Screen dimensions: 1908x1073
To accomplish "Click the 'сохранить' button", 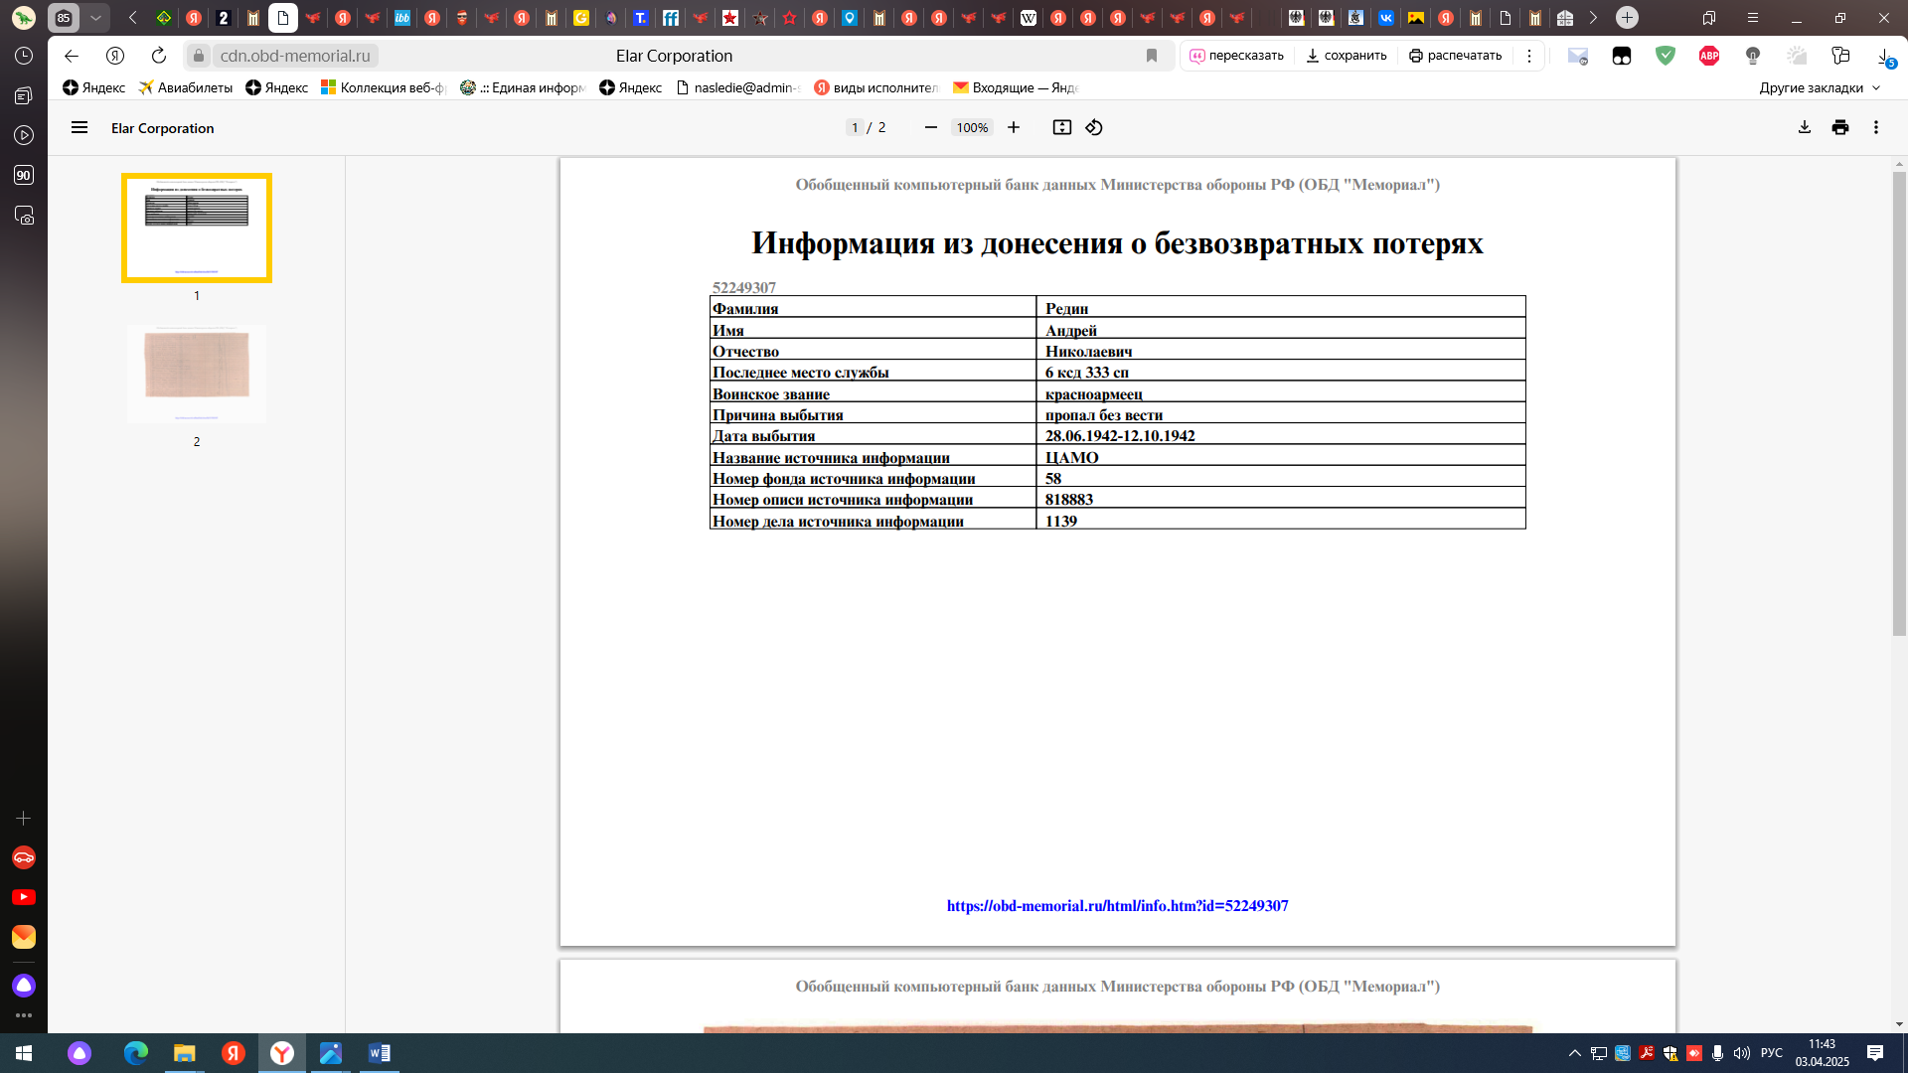I will (x=1347, y=56).
